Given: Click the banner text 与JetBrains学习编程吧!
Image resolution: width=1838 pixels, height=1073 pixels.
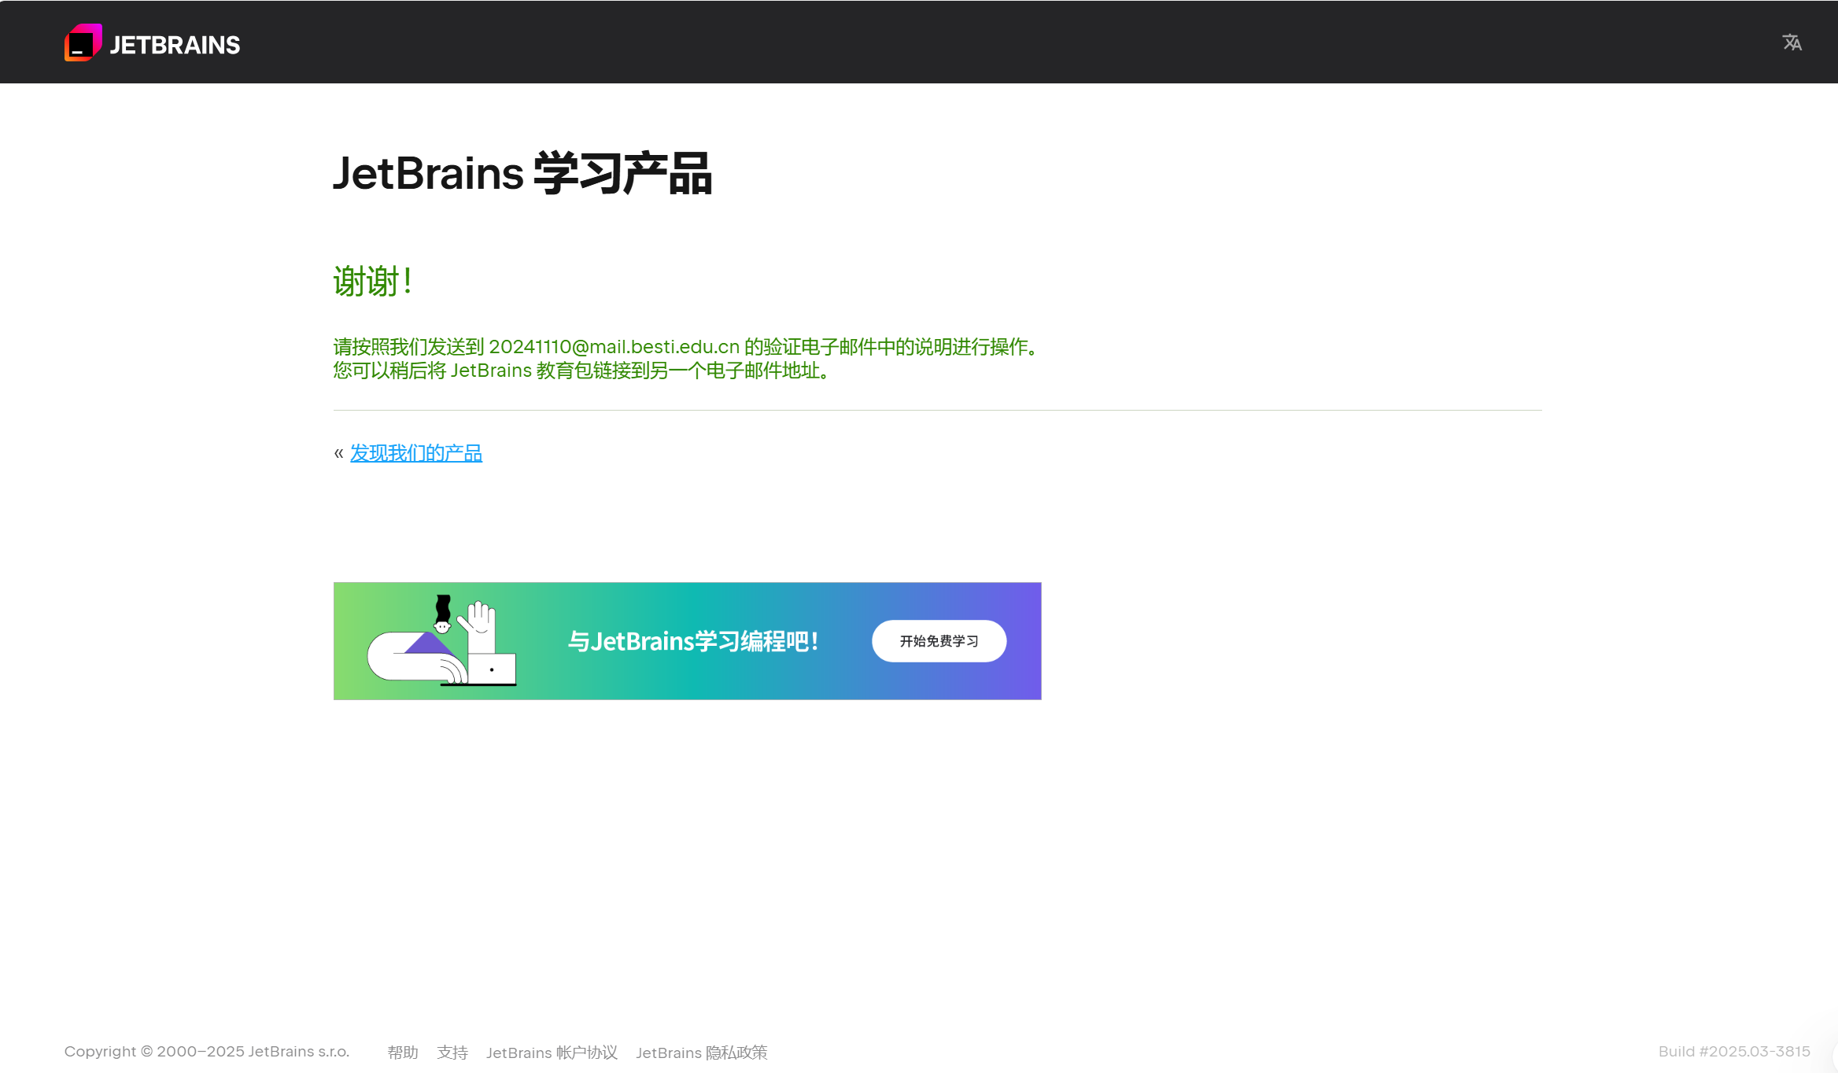Looking at the screenshot, I should coord(693,641).
